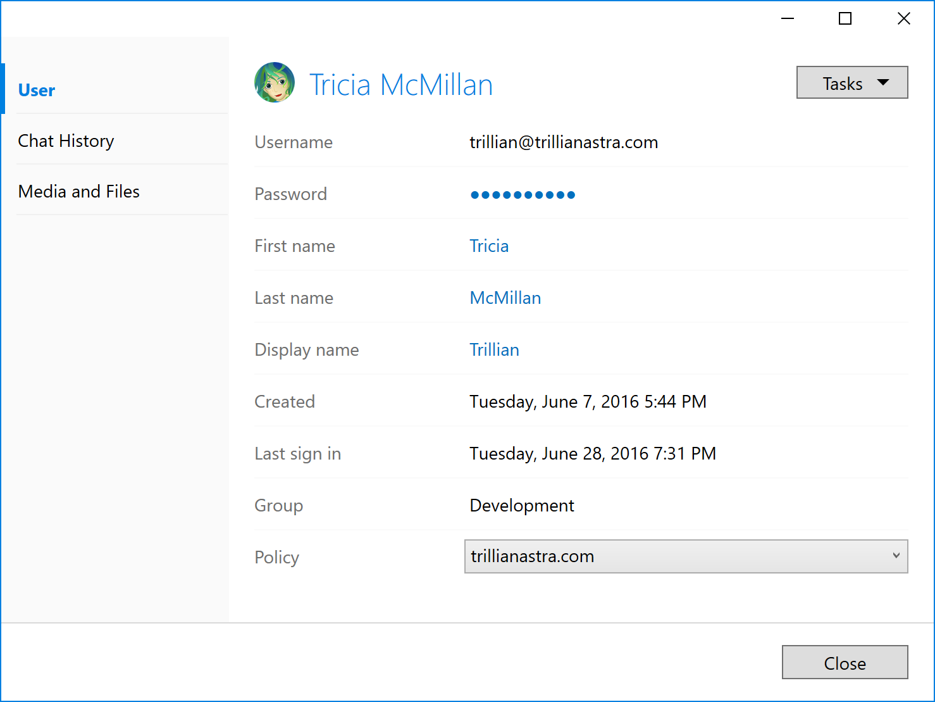Switch to Chat History

(66, 141)
